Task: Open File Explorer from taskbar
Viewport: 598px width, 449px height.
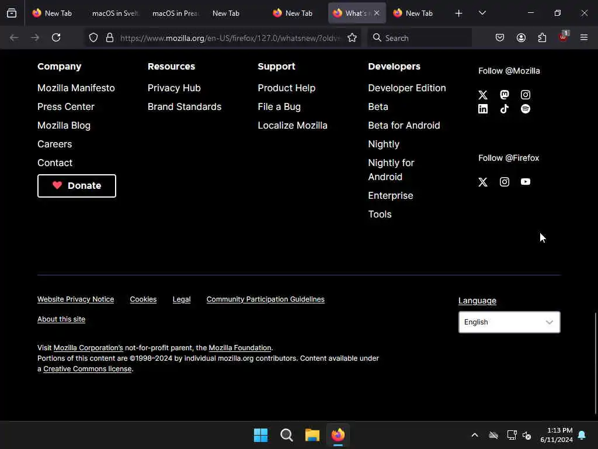Action: click(312, 435)
